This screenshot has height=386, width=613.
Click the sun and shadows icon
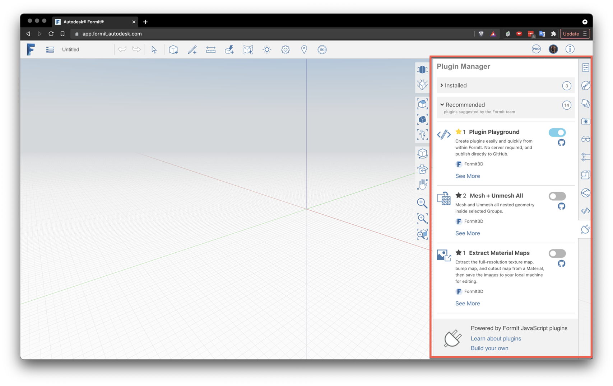[266, 49]
